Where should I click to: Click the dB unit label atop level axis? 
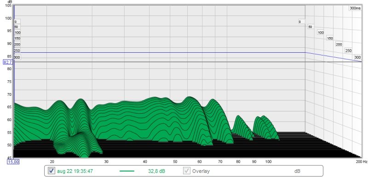(10, 2)
